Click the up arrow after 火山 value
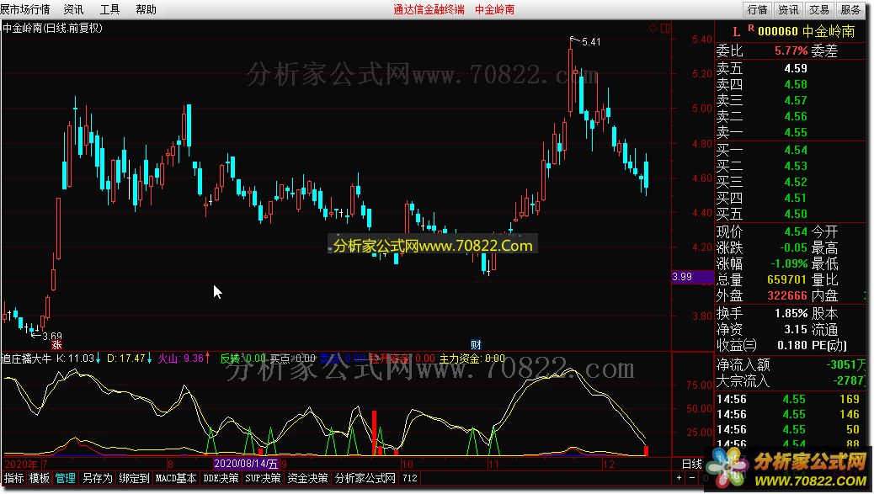The width and height of the screenshot is (874, 494). tap(208, 358)
